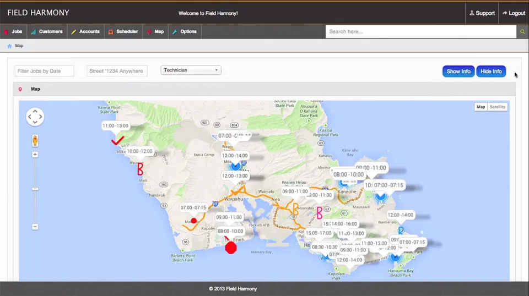Image resolution: width=529 pixels, height=296 pixels.
Task: Zoom in with the plus button
Action: (x=35, y=155)
